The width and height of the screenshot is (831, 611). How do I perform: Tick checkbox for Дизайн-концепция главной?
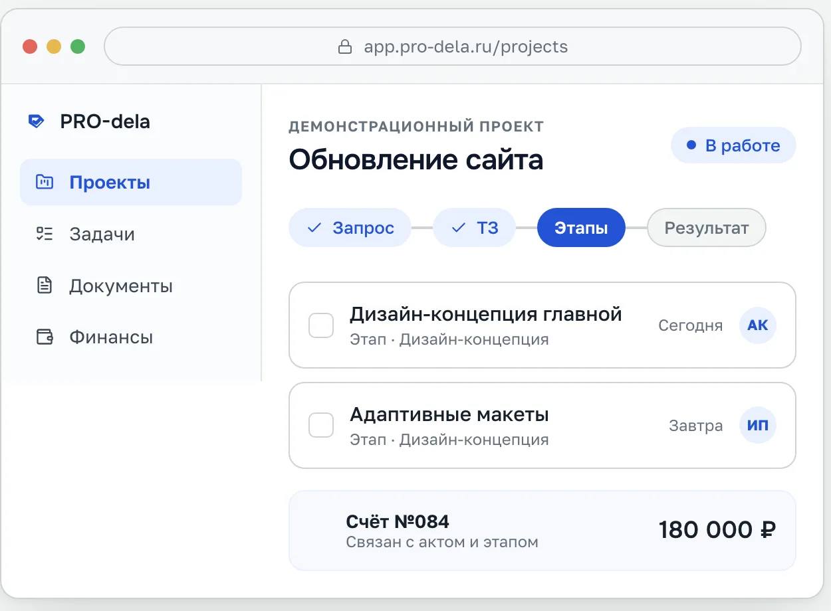coord(321,325)
